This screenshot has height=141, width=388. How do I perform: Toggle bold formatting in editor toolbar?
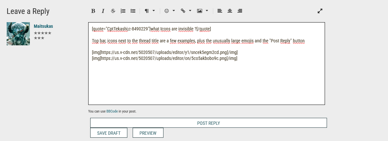click(x=93, y=11)
